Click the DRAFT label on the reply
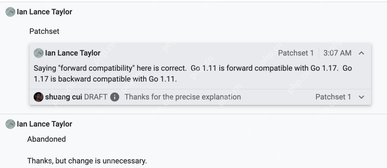Screen dimensions: 387x168 pos(96,97)
